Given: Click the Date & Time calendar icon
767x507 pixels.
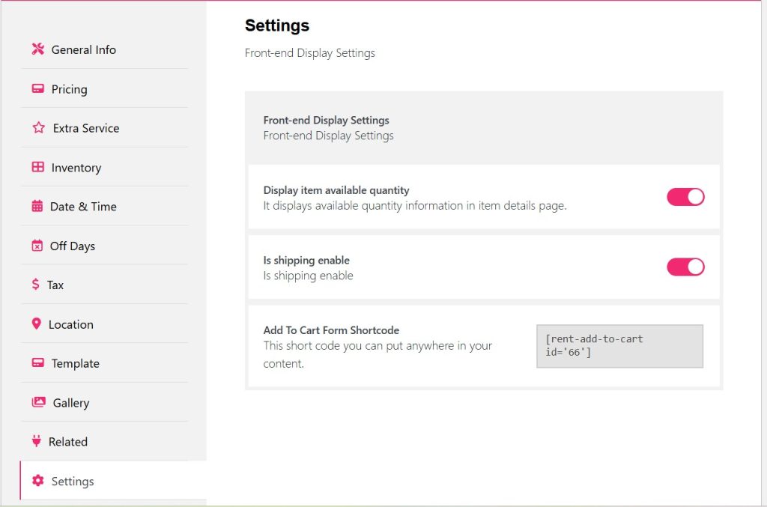Looking at the screenshot, I should point(37,207).
